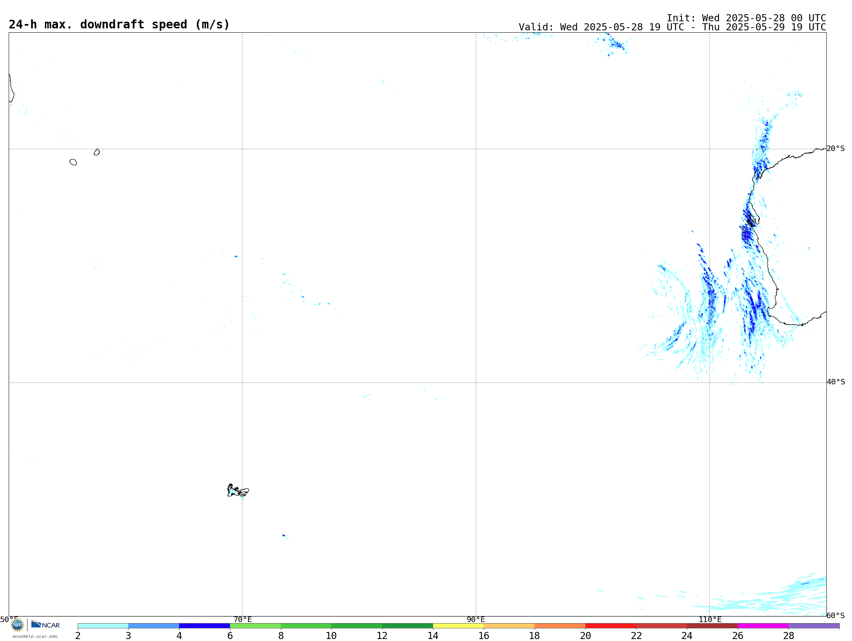Click colorbar tick label '14'
Screen dimensions: 852x641
pyautogui.click(x=433, y=636)
